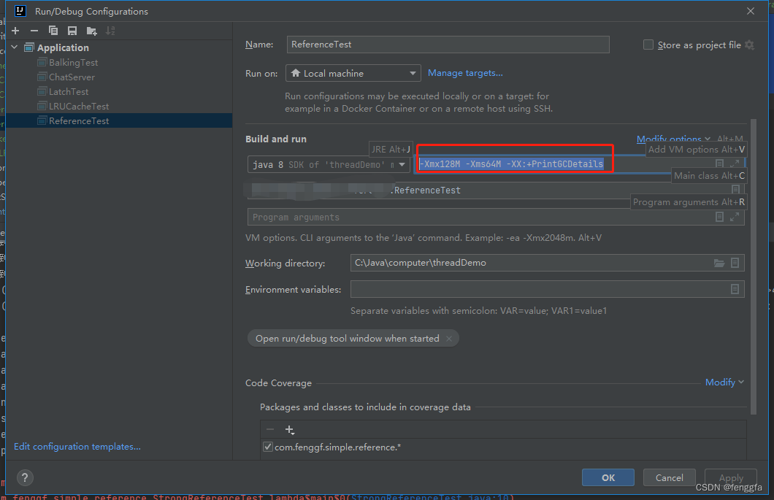The image size is (774, 500).
Task: Open the Manage targets link
Action: pyautogui.click(x=465, y=73)
